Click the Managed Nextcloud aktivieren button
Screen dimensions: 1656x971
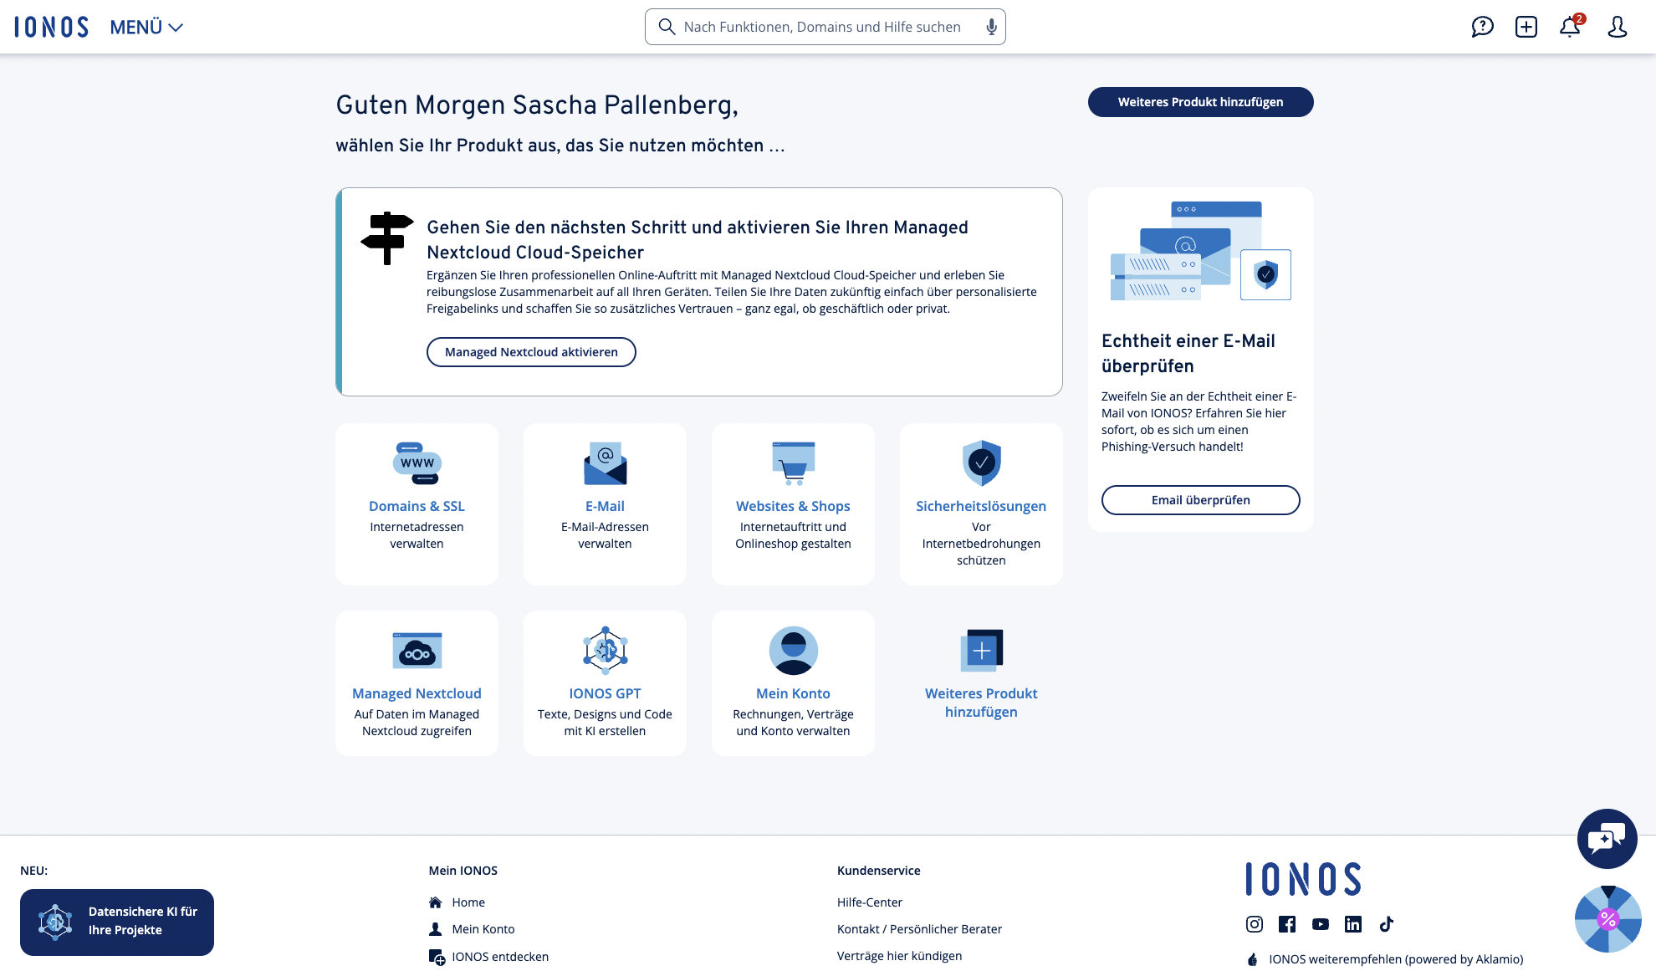coord(531,352)
